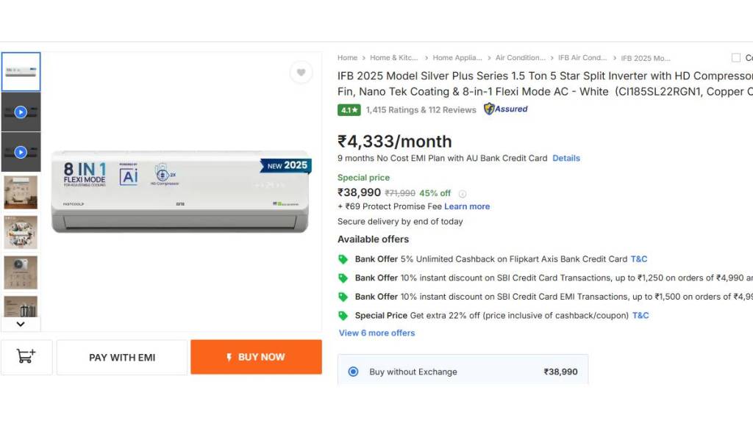Play the first product video thumbnail
The width and height of the screenshot is (753, 423).
tap(21, 112)
